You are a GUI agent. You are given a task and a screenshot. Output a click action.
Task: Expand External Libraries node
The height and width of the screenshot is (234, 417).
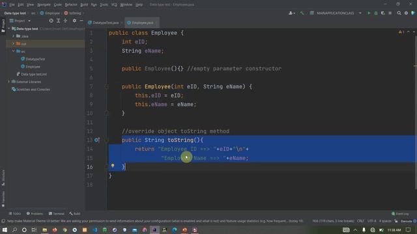pyautogui.click(x=9, y=82)
